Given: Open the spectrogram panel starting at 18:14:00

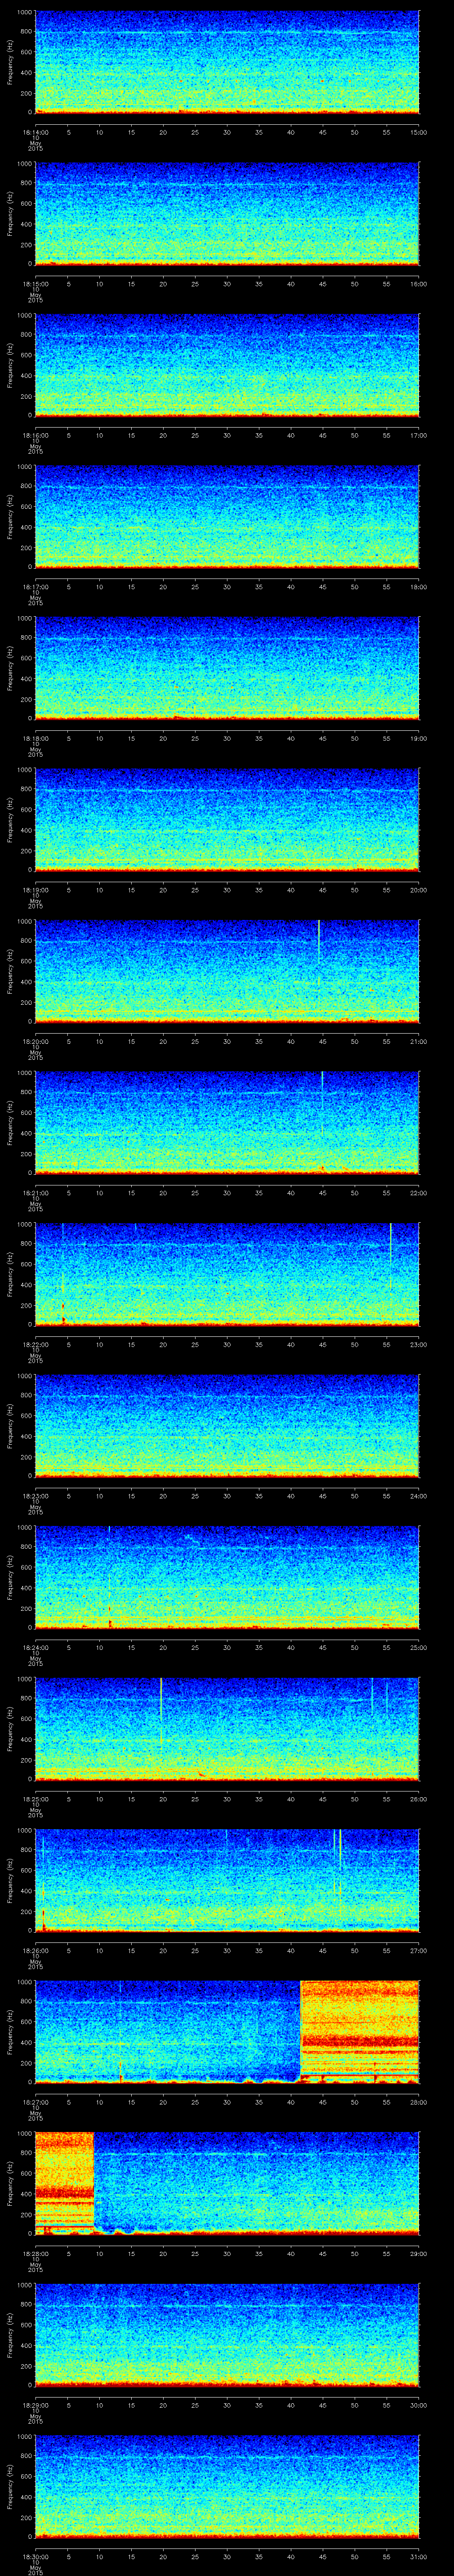Looking at the screenshot, I should pos(227,62).
